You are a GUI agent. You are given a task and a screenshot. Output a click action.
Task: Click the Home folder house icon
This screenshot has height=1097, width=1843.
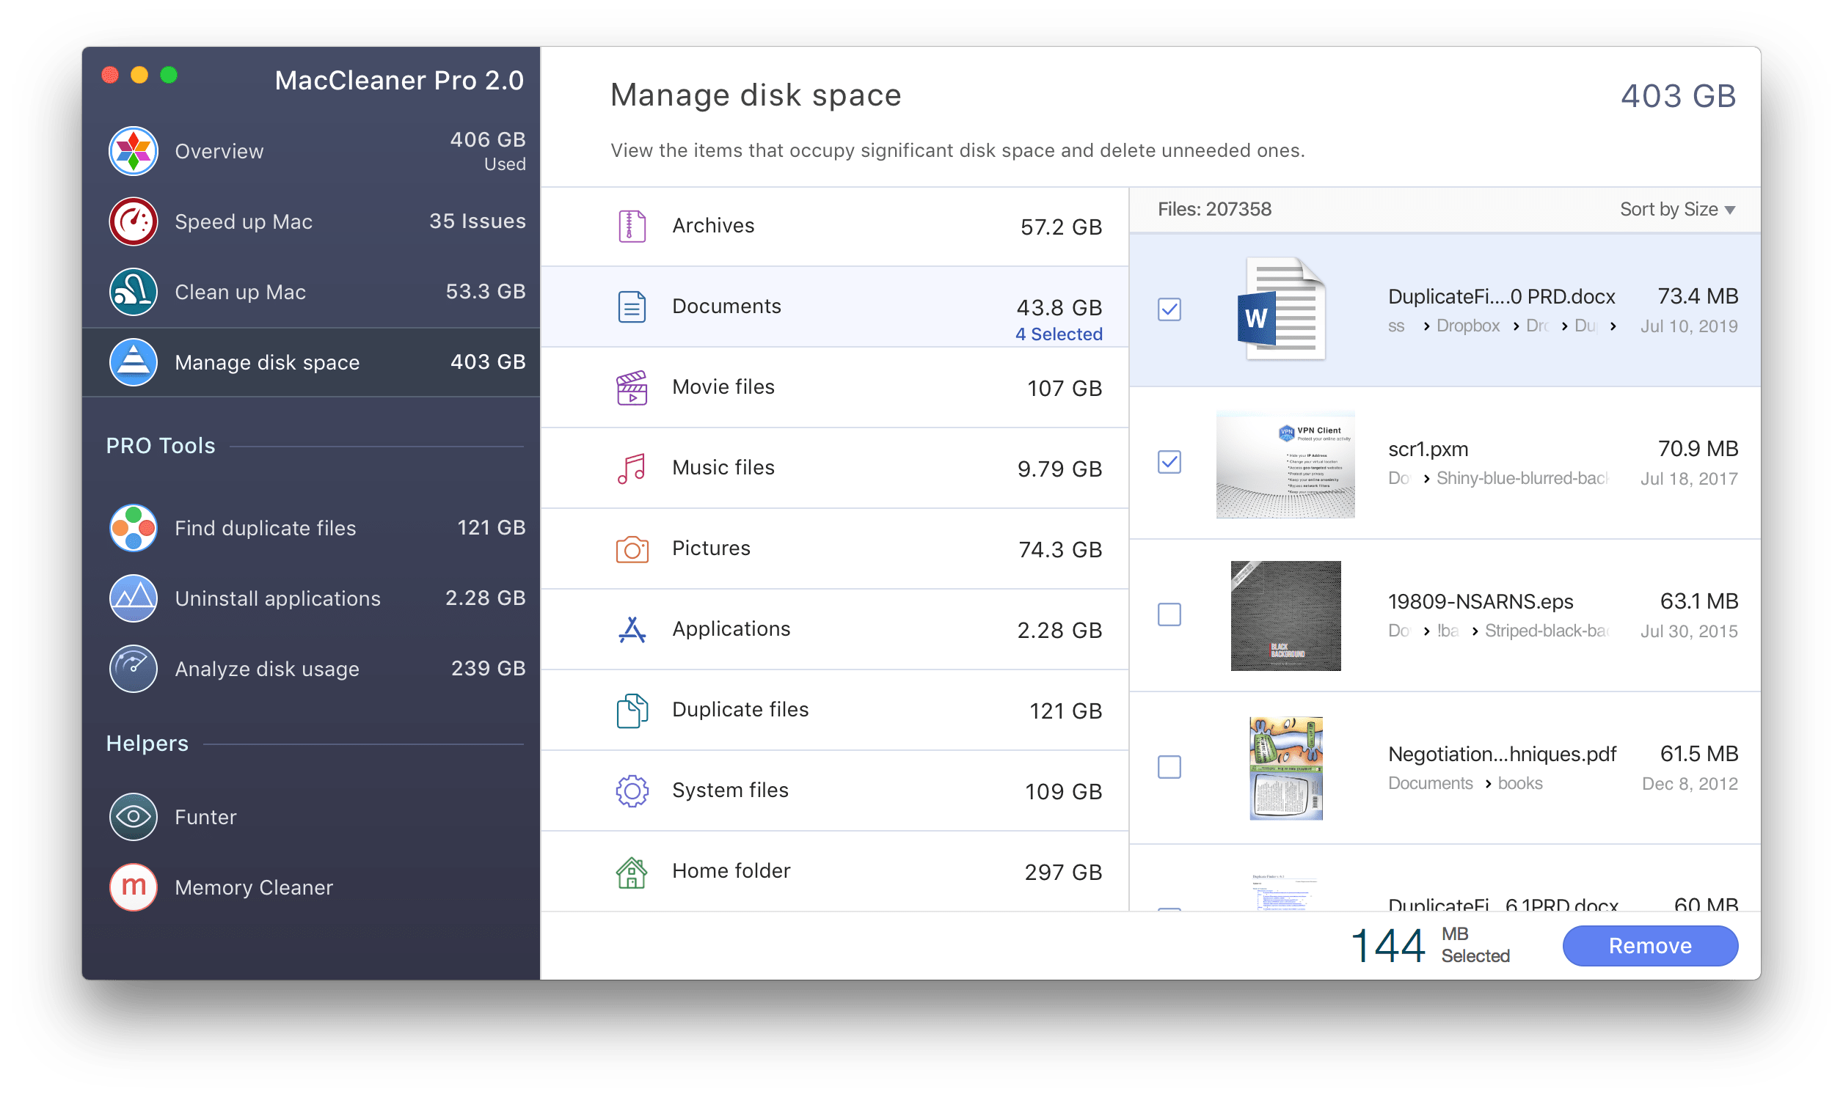(632, 872)
